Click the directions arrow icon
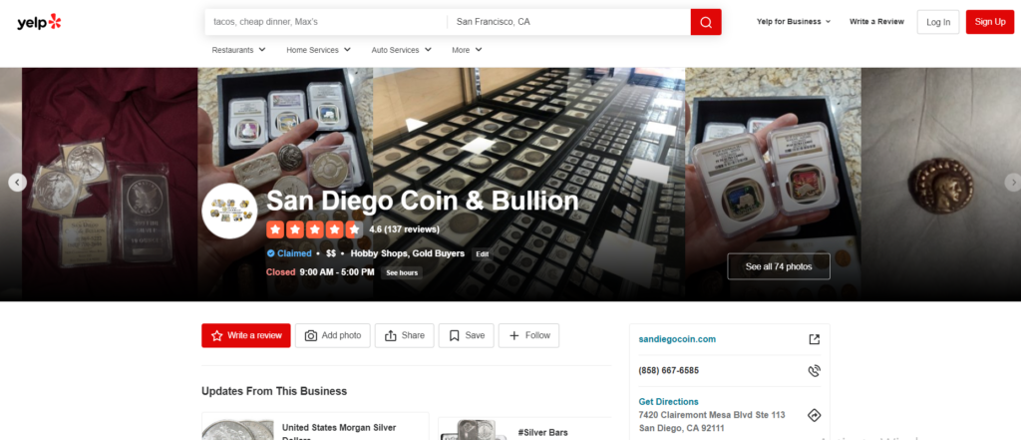The image size is (1021, 440). click(814, 415)
